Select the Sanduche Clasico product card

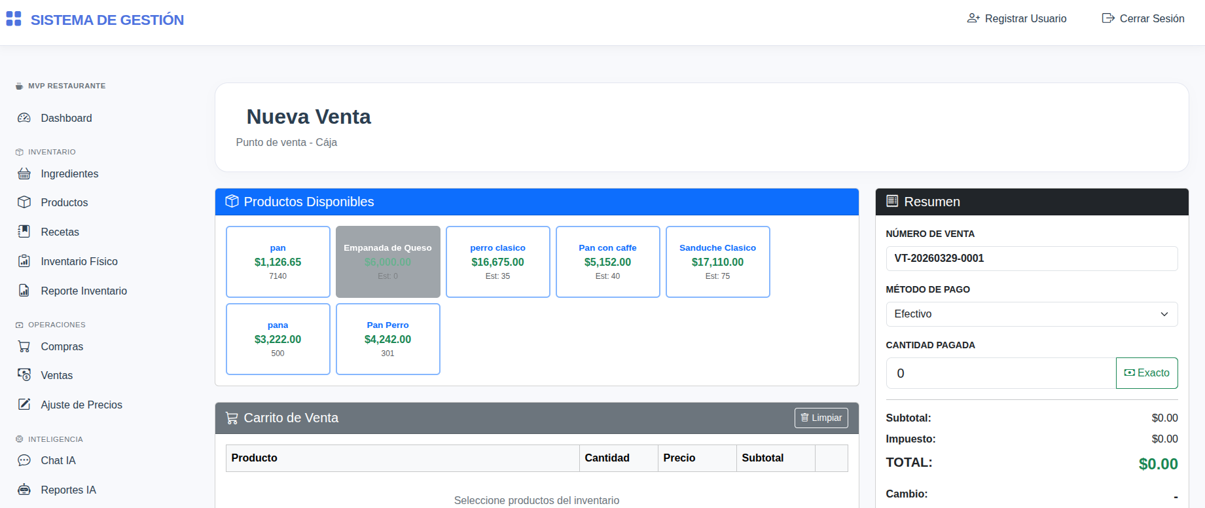point(717,262)
